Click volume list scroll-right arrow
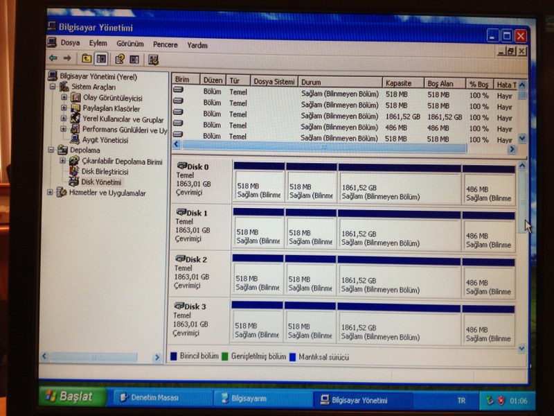This screenshot has width=554, height=416. click(512, 150)
